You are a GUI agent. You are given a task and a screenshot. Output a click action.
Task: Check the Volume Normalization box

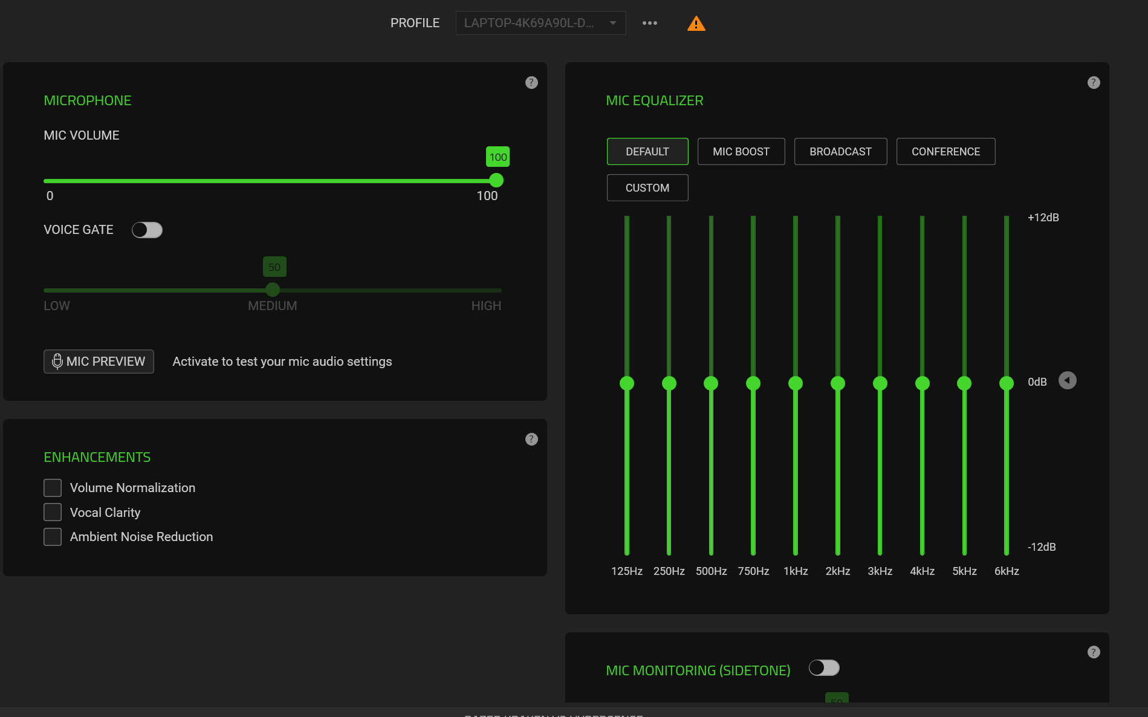[53, 488]
